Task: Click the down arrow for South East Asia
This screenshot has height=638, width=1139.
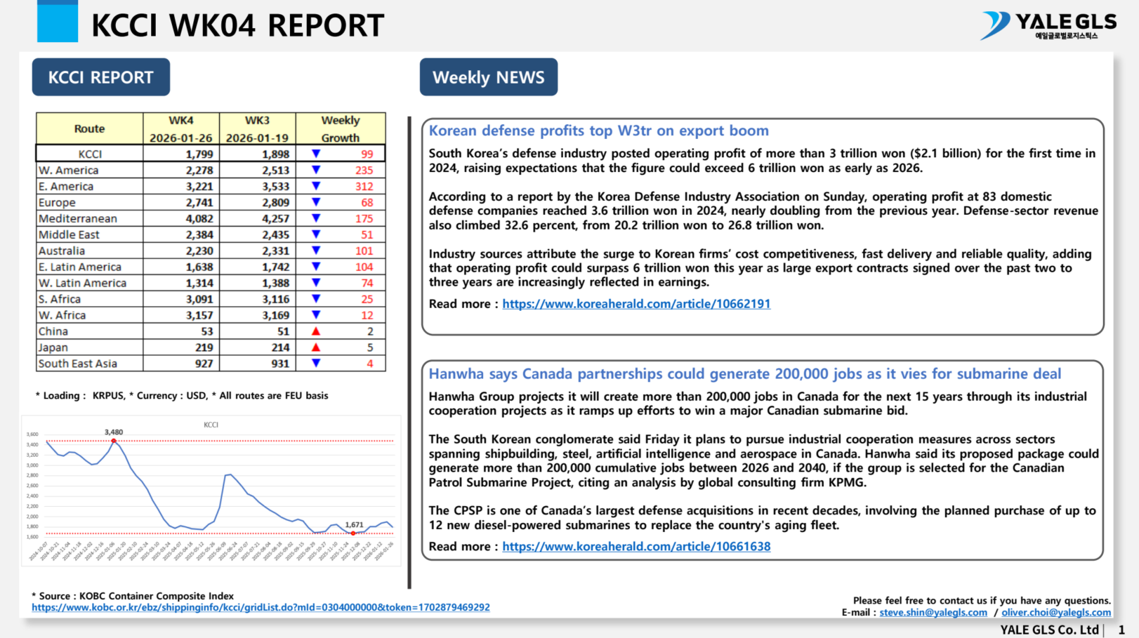Action: 316,364
